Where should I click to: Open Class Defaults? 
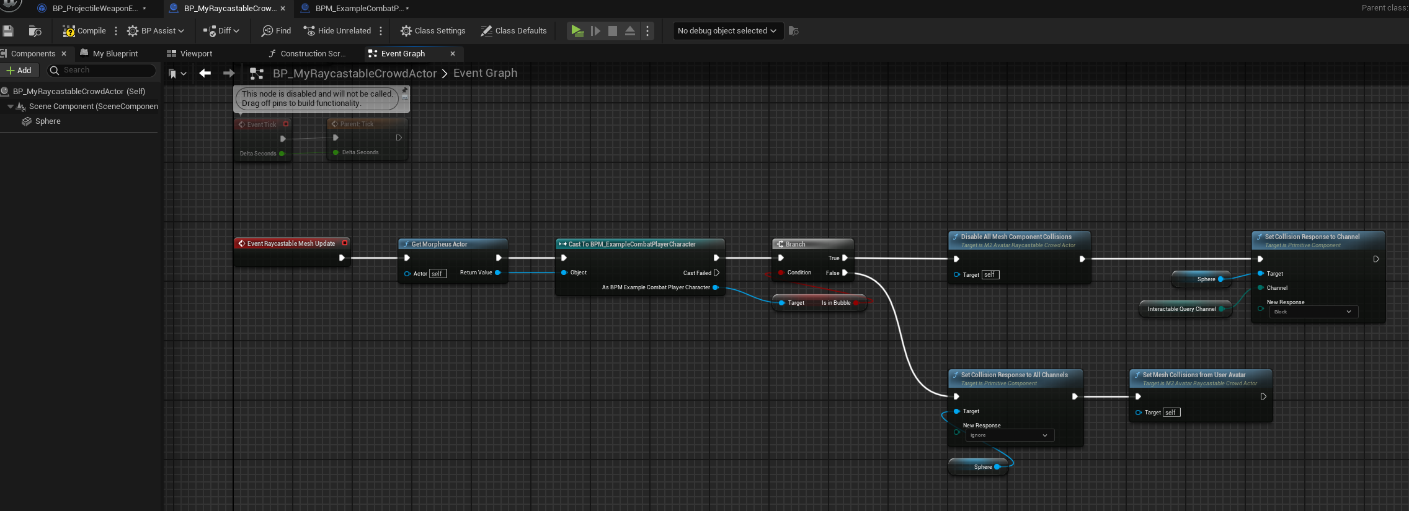pyautogui.click(x=513, y=31)
